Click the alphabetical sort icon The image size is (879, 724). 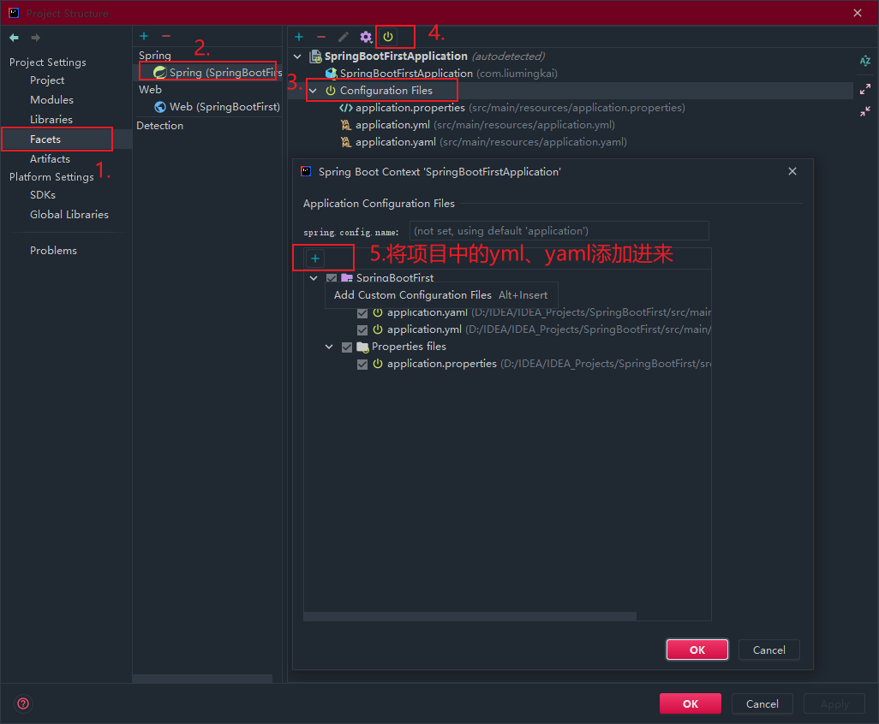click(864, 61)
